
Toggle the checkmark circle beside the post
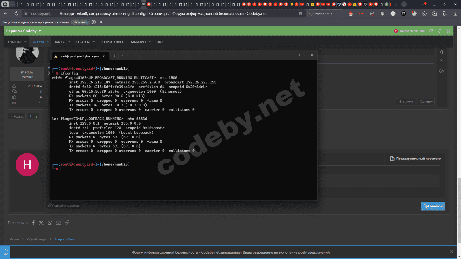[441, 71]
